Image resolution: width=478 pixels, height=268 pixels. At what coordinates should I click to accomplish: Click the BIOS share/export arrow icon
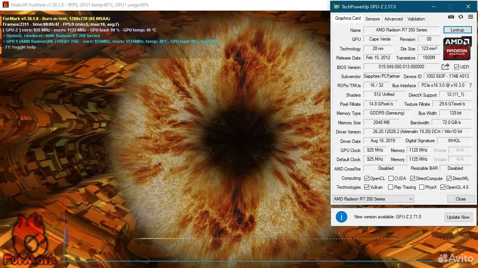(446, 67)
